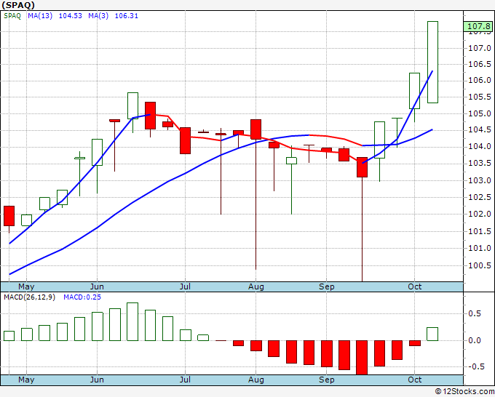Click the 104.0 price axis label
The height and width of the screenshot is (397, 495).
tap(480, 147)
